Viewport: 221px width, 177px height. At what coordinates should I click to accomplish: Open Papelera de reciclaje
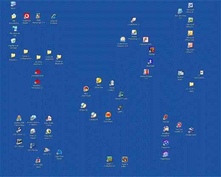point(13,41)
